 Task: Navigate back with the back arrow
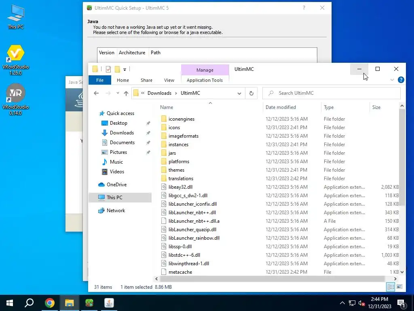click(x=96, y=93)
